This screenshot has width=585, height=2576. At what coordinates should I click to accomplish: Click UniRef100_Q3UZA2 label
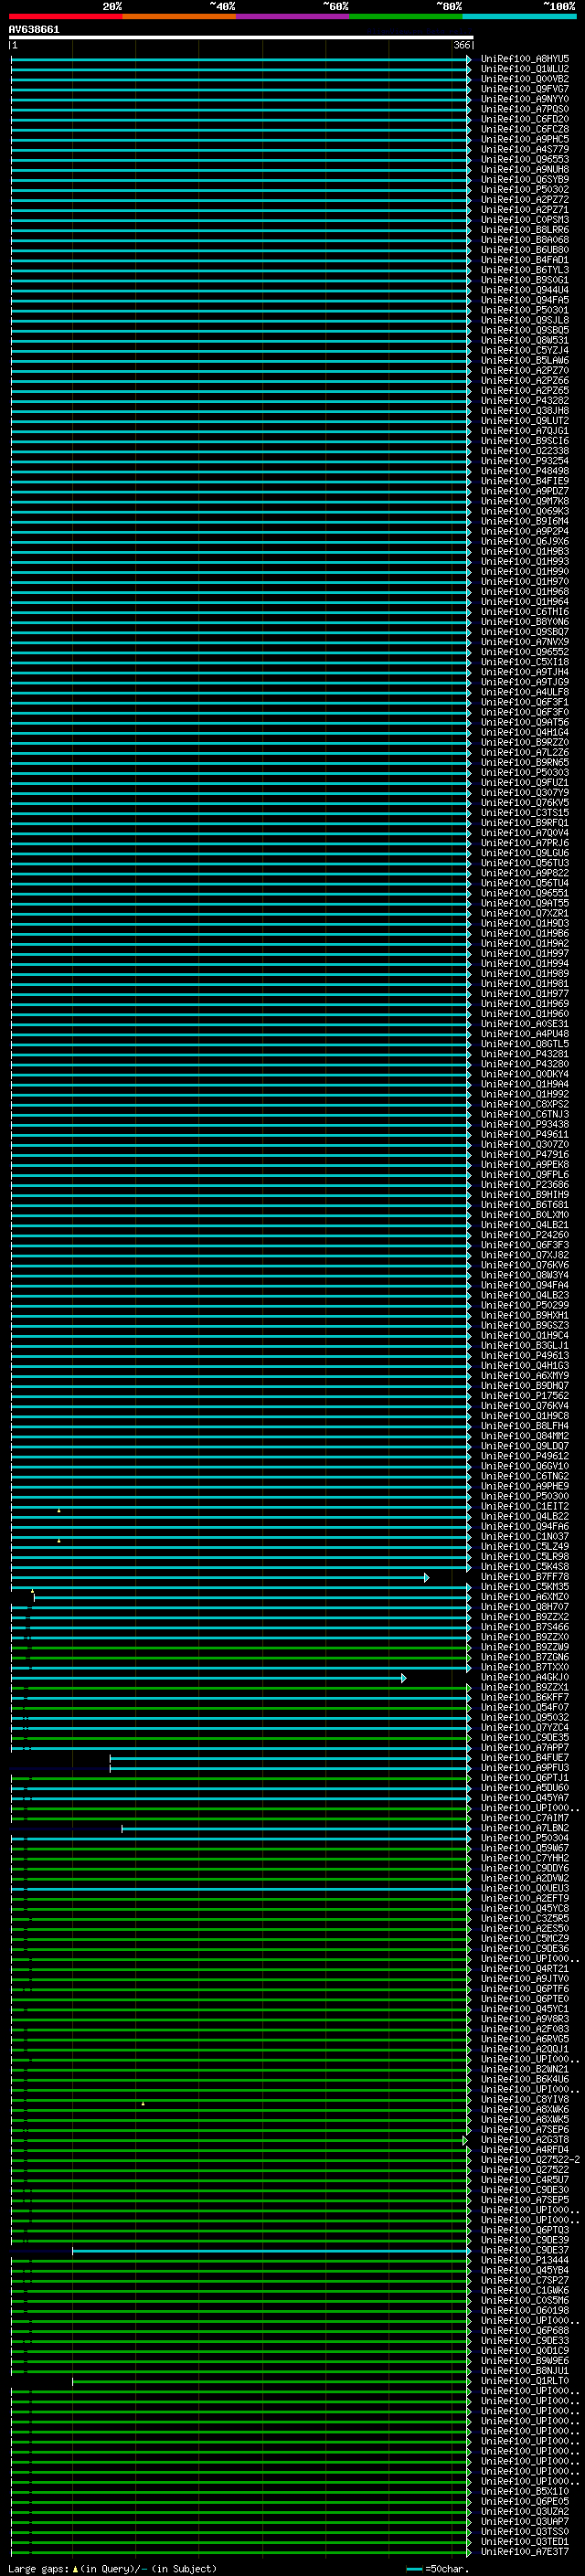524,2512
